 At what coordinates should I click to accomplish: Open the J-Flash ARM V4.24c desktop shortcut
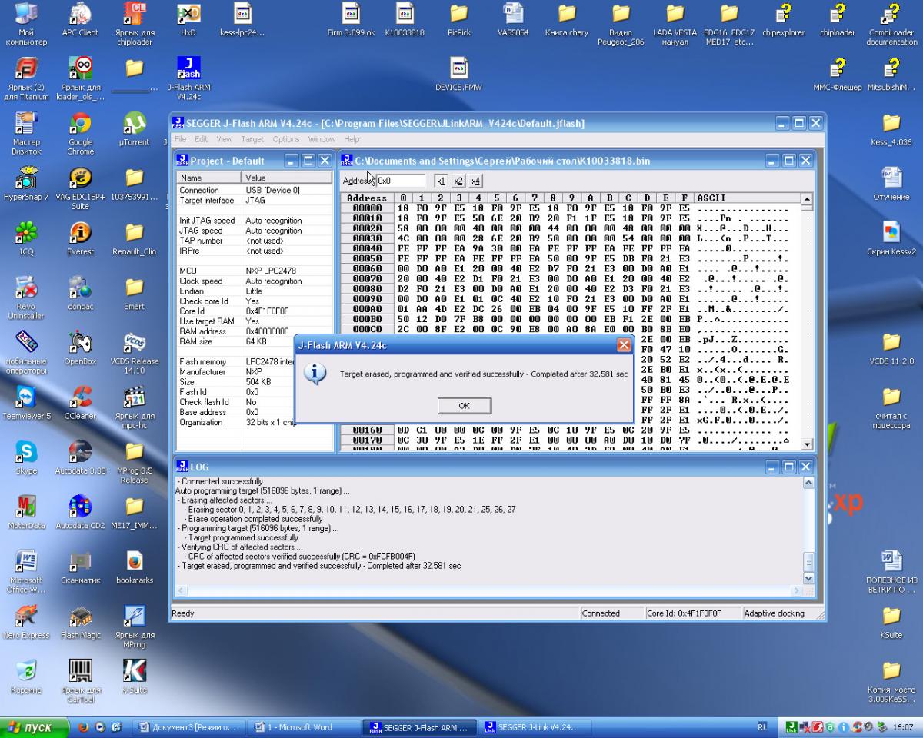click(188, 69)
